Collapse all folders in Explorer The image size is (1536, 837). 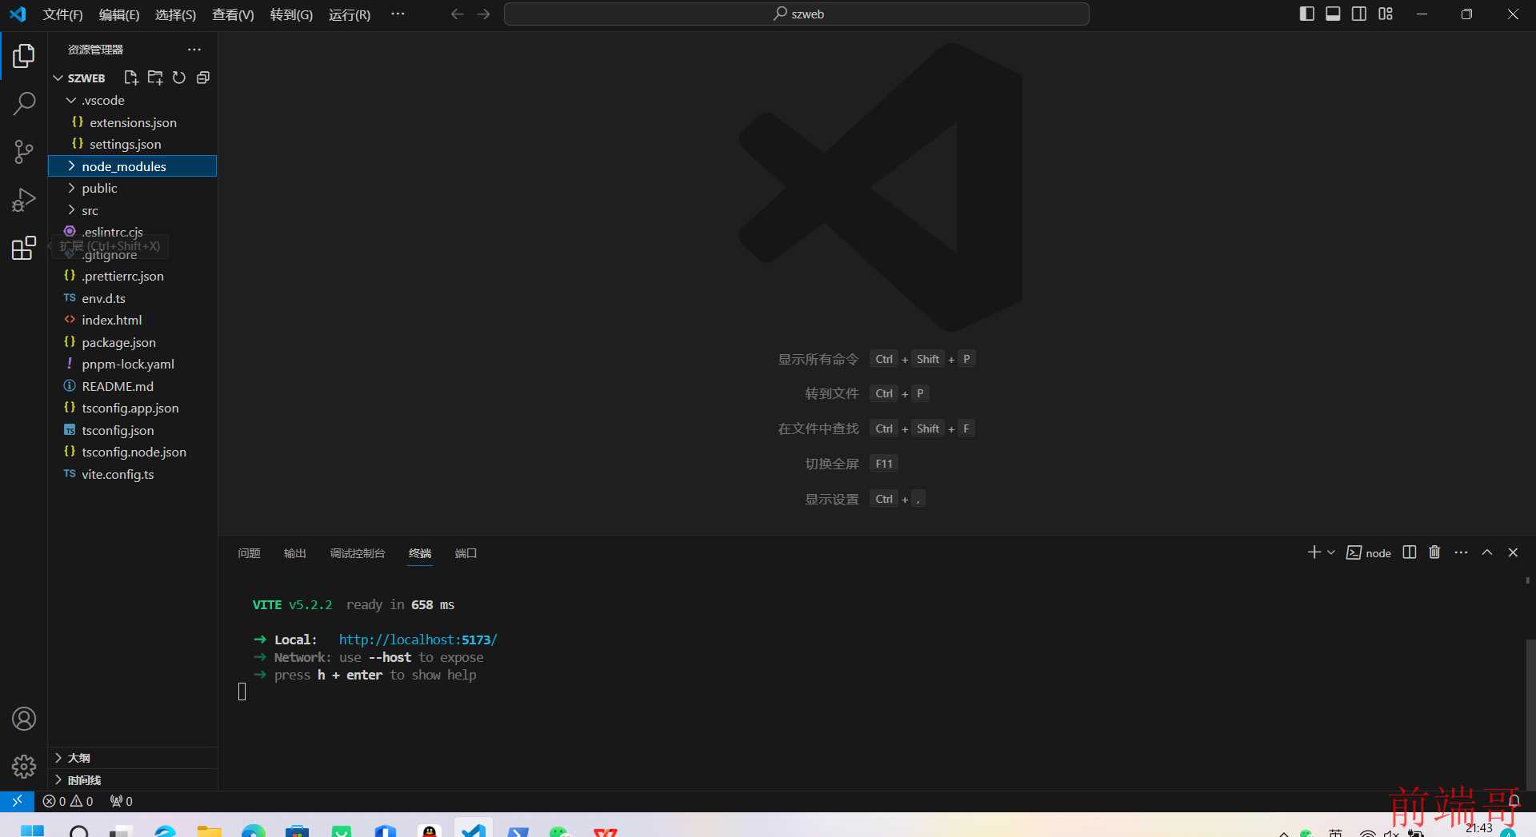click(203, 78)
